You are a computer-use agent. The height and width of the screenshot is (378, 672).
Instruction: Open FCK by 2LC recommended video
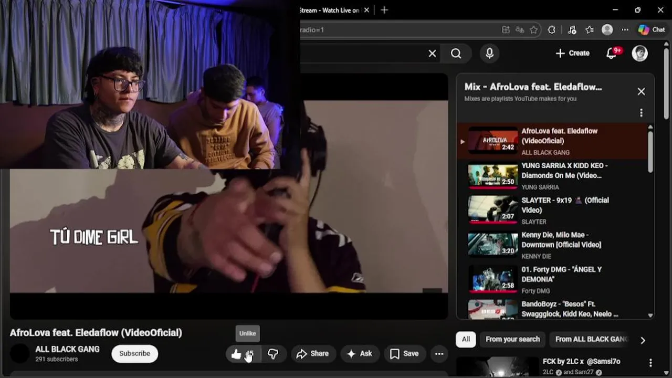581,362
